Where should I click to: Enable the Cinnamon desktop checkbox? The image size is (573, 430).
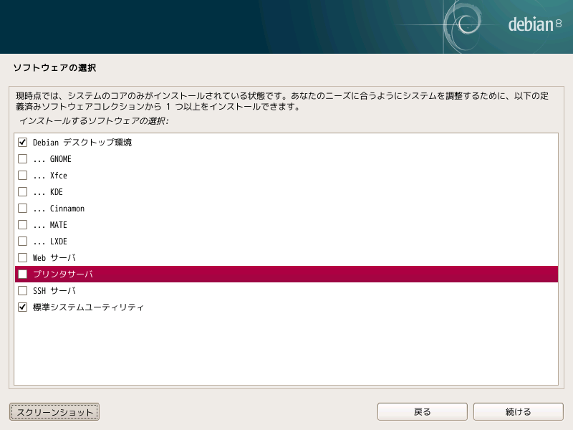click(x=22, y=208)
